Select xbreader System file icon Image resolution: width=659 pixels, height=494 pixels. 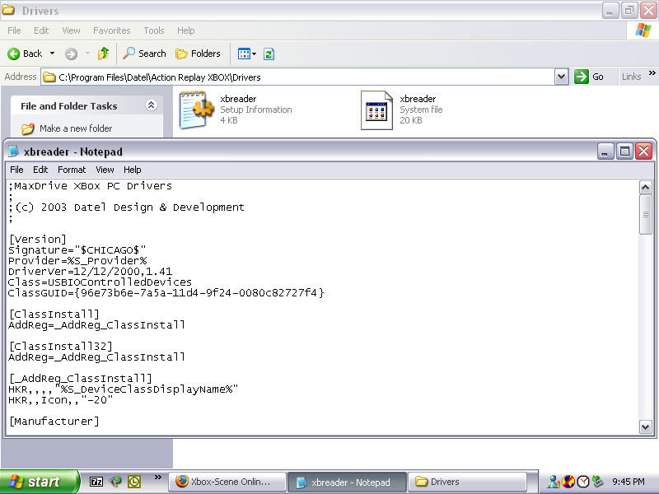coord(376,110)
